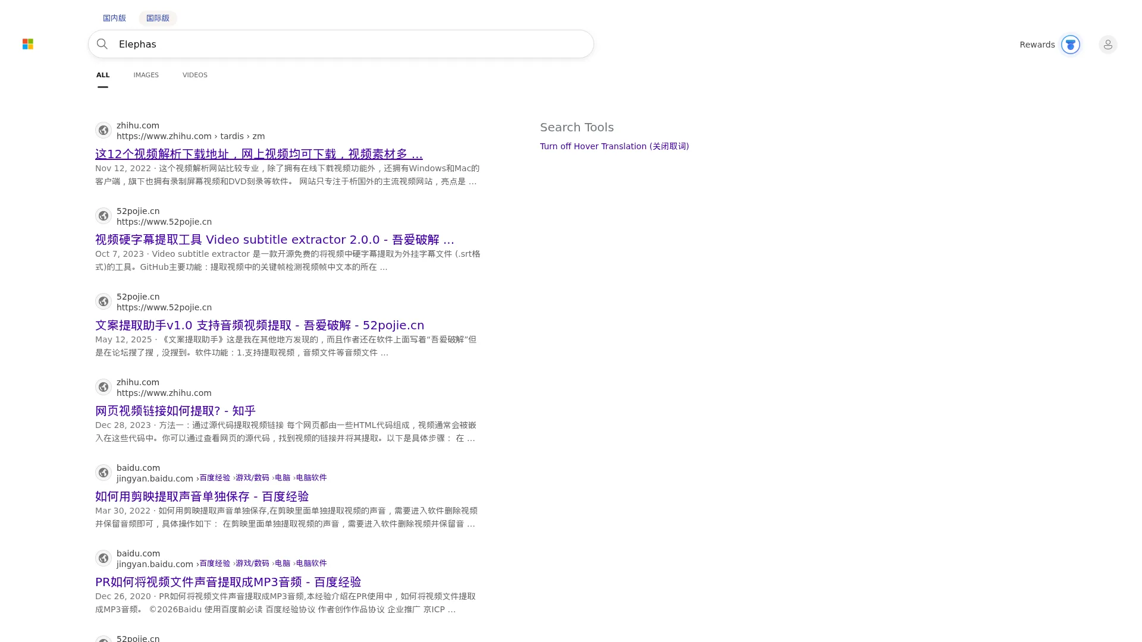
Task: Click https://www.zhihu.com URL above 网页视频链接 result
Action: pos(164,393)
